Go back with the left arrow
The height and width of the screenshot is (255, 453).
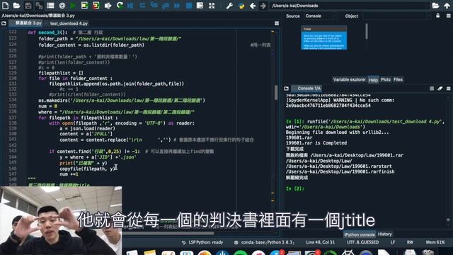[253, 6]
